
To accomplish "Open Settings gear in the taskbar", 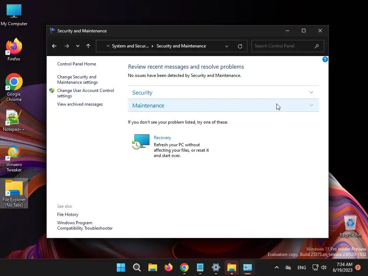I will [x=216, y=267].
